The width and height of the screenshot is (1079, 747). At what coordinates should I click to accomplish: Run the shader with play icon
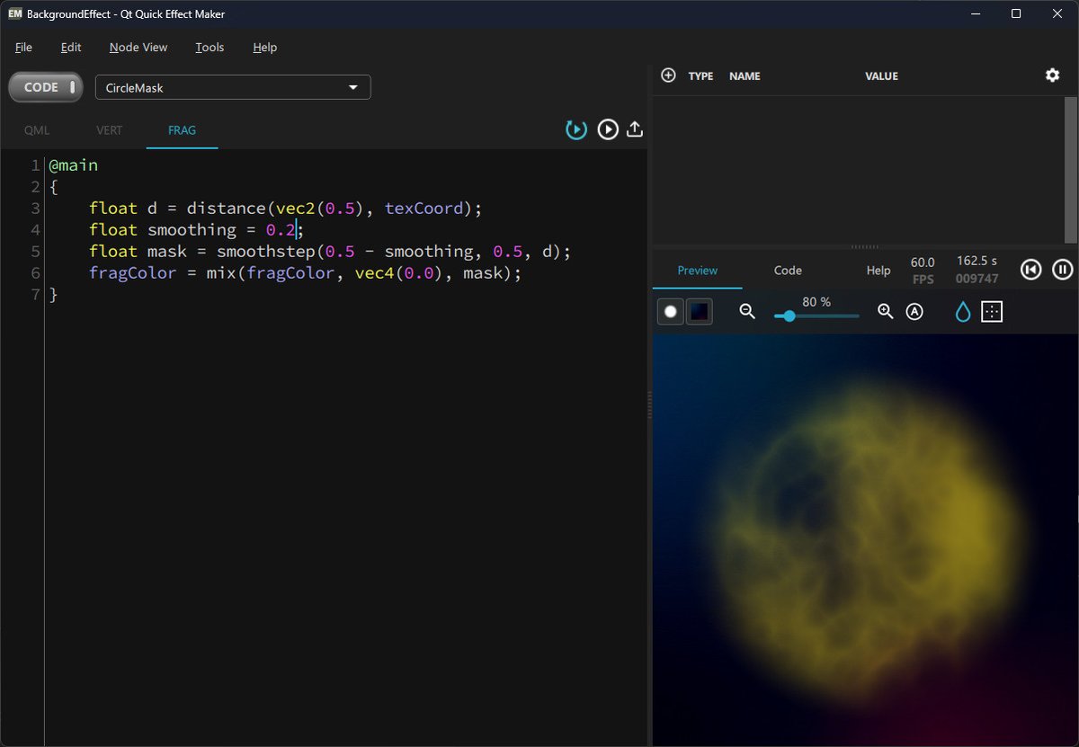[608, 129]
